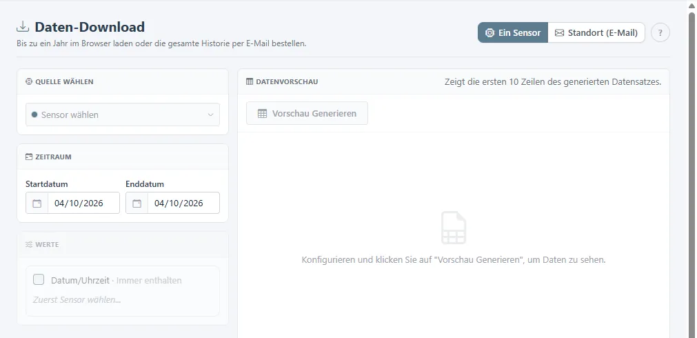Click the sliders icon beside Werte heading
The width and height of the screenshot is (697, 338).
pos(29,245)
